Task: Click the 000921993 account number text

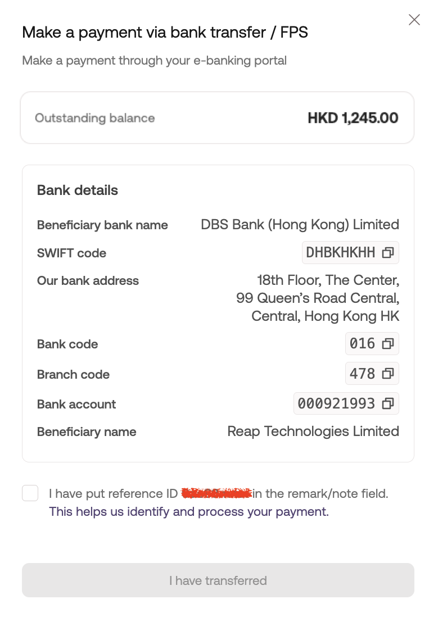Action: 336,403
